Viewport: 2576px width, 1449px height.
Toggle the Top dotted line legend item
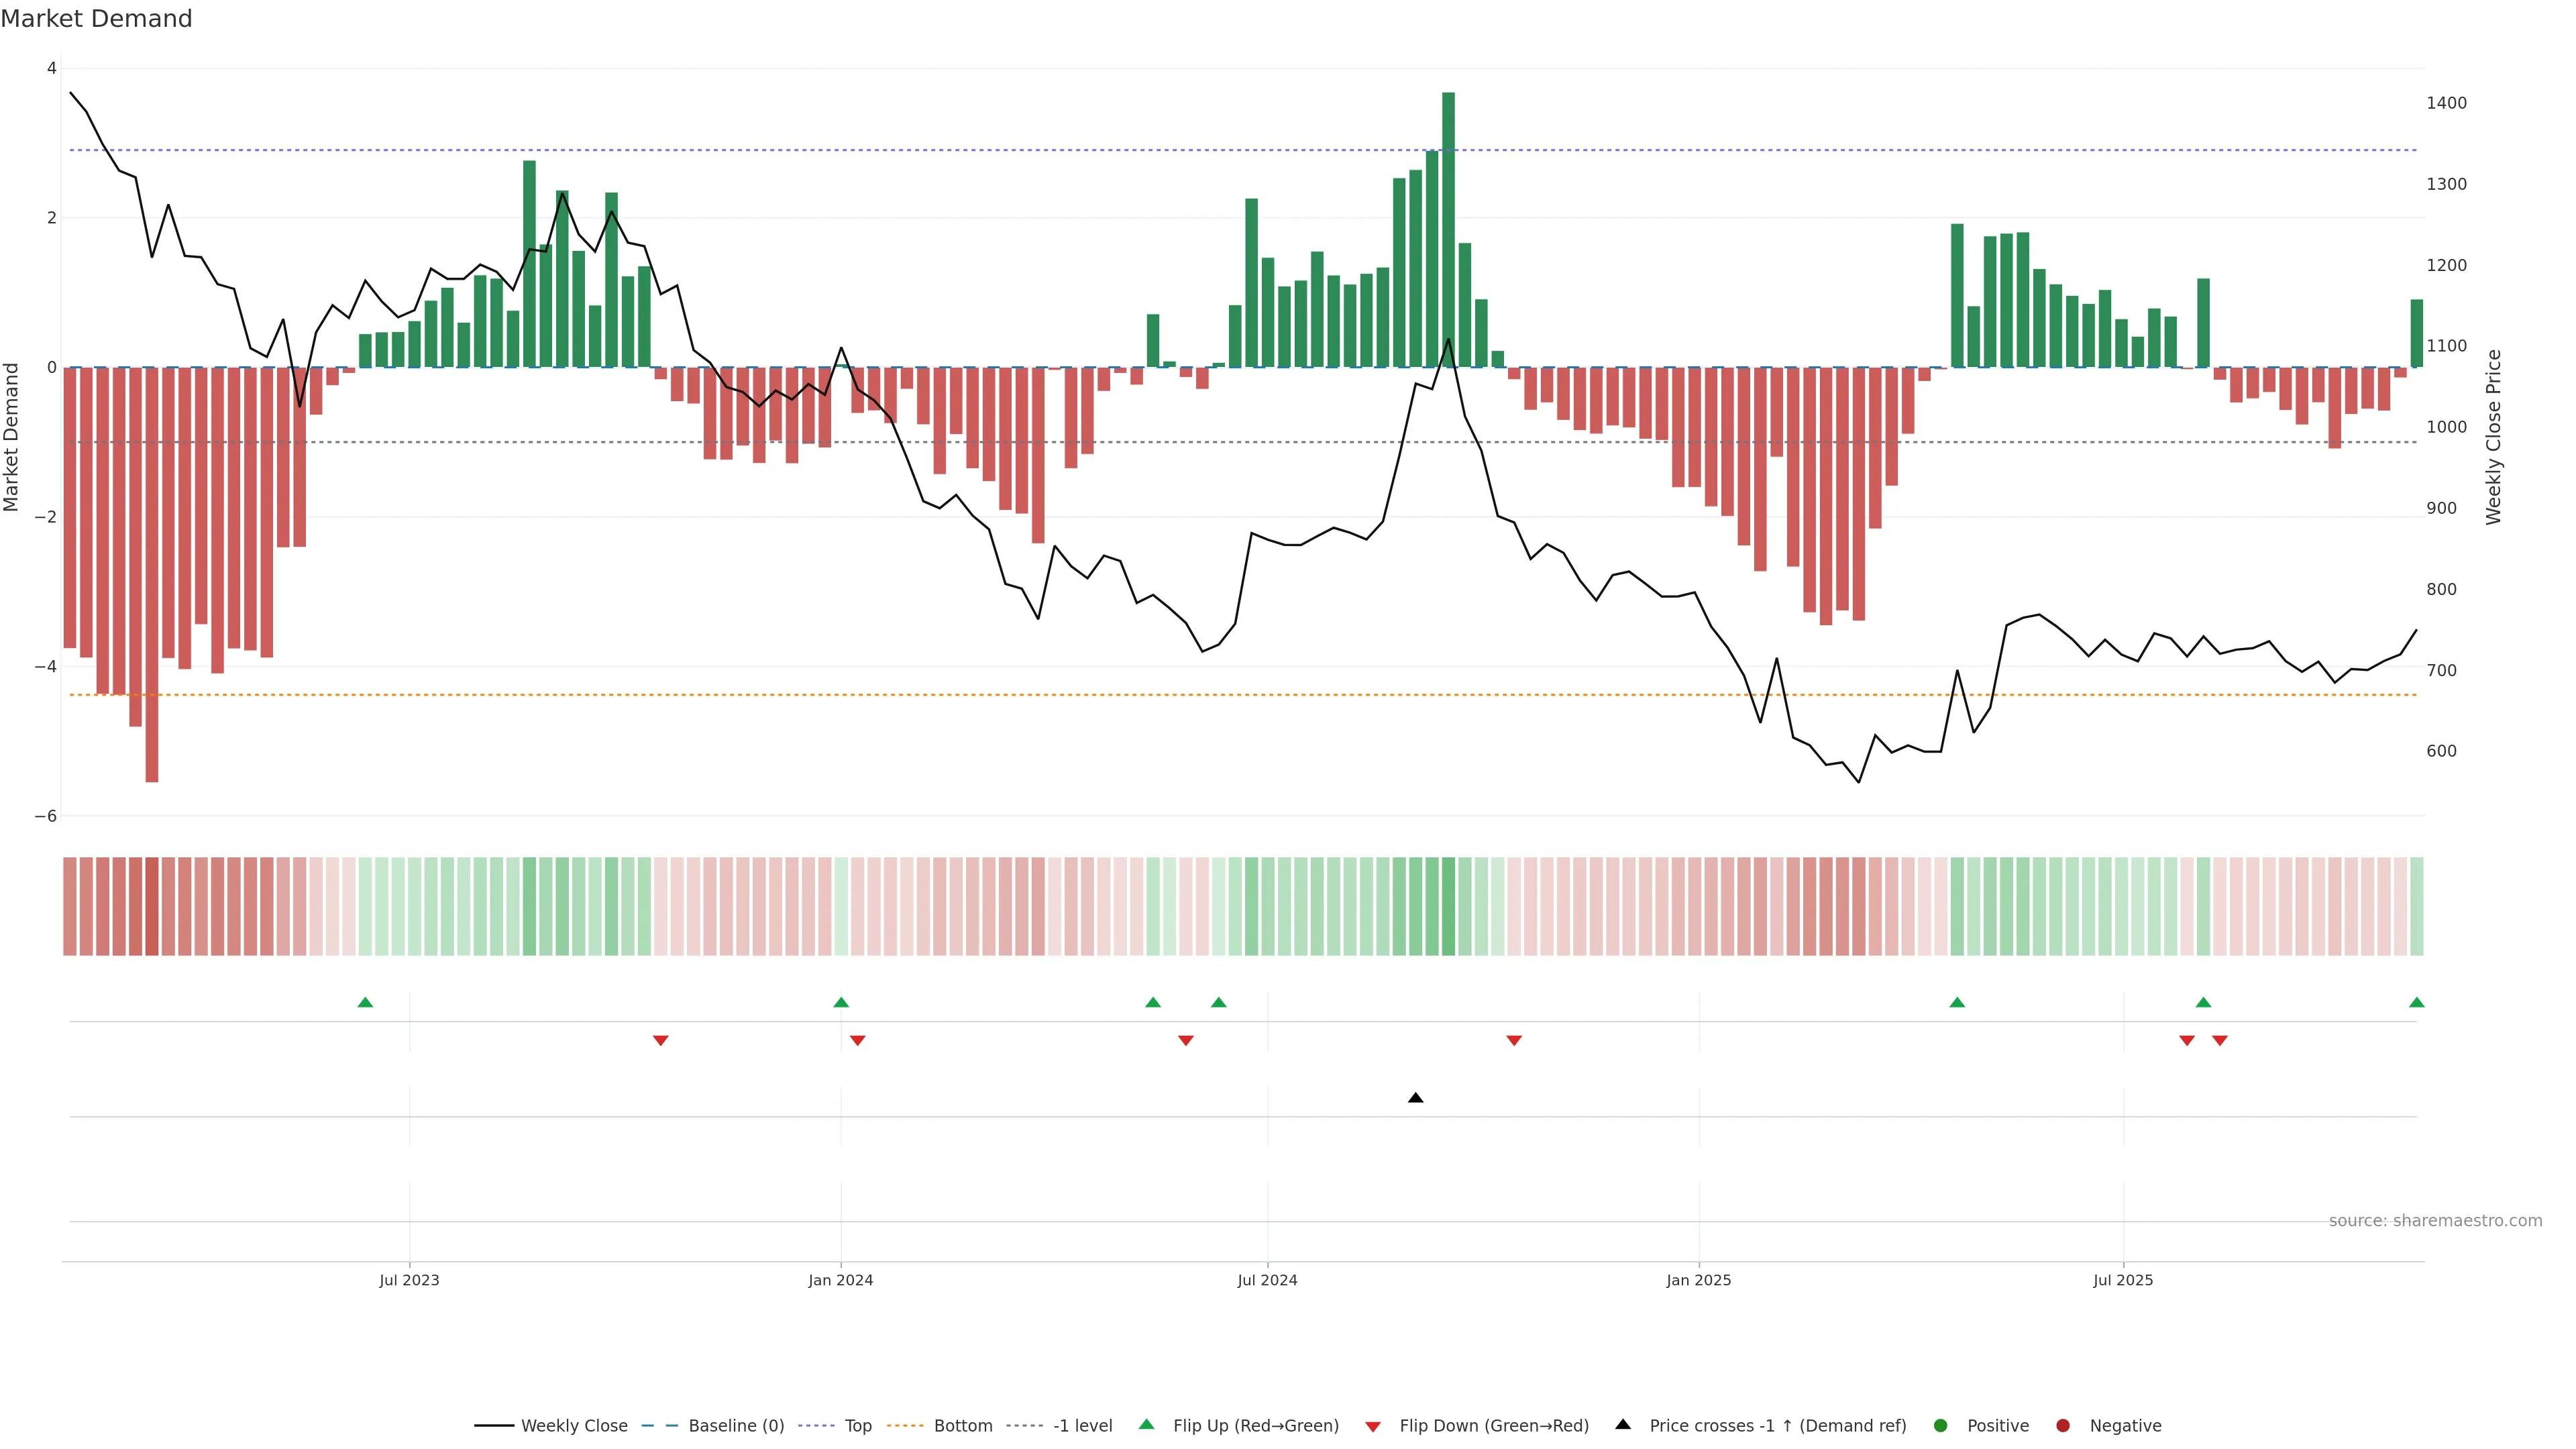(x=857, y=1426)
